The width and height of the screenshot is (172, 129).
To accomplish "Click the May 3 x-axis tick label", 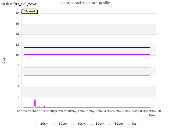I will point(93,111).
